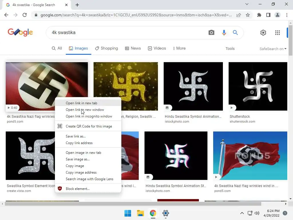The width and height of the screenshot is (293, 220).
Task: Expand the SafeSearch on dropdown
Action: [273, 49]
